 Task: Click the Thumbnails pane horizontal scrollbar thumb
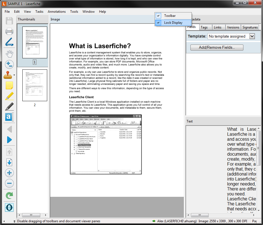31,215
